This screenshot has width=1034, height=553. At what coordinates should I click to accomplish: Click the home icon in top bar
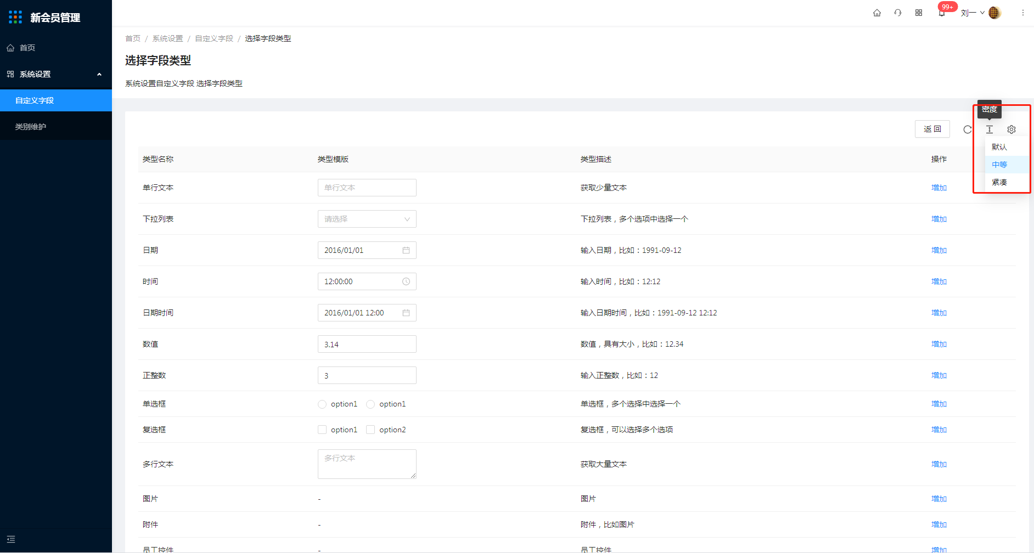coord(877,13)
